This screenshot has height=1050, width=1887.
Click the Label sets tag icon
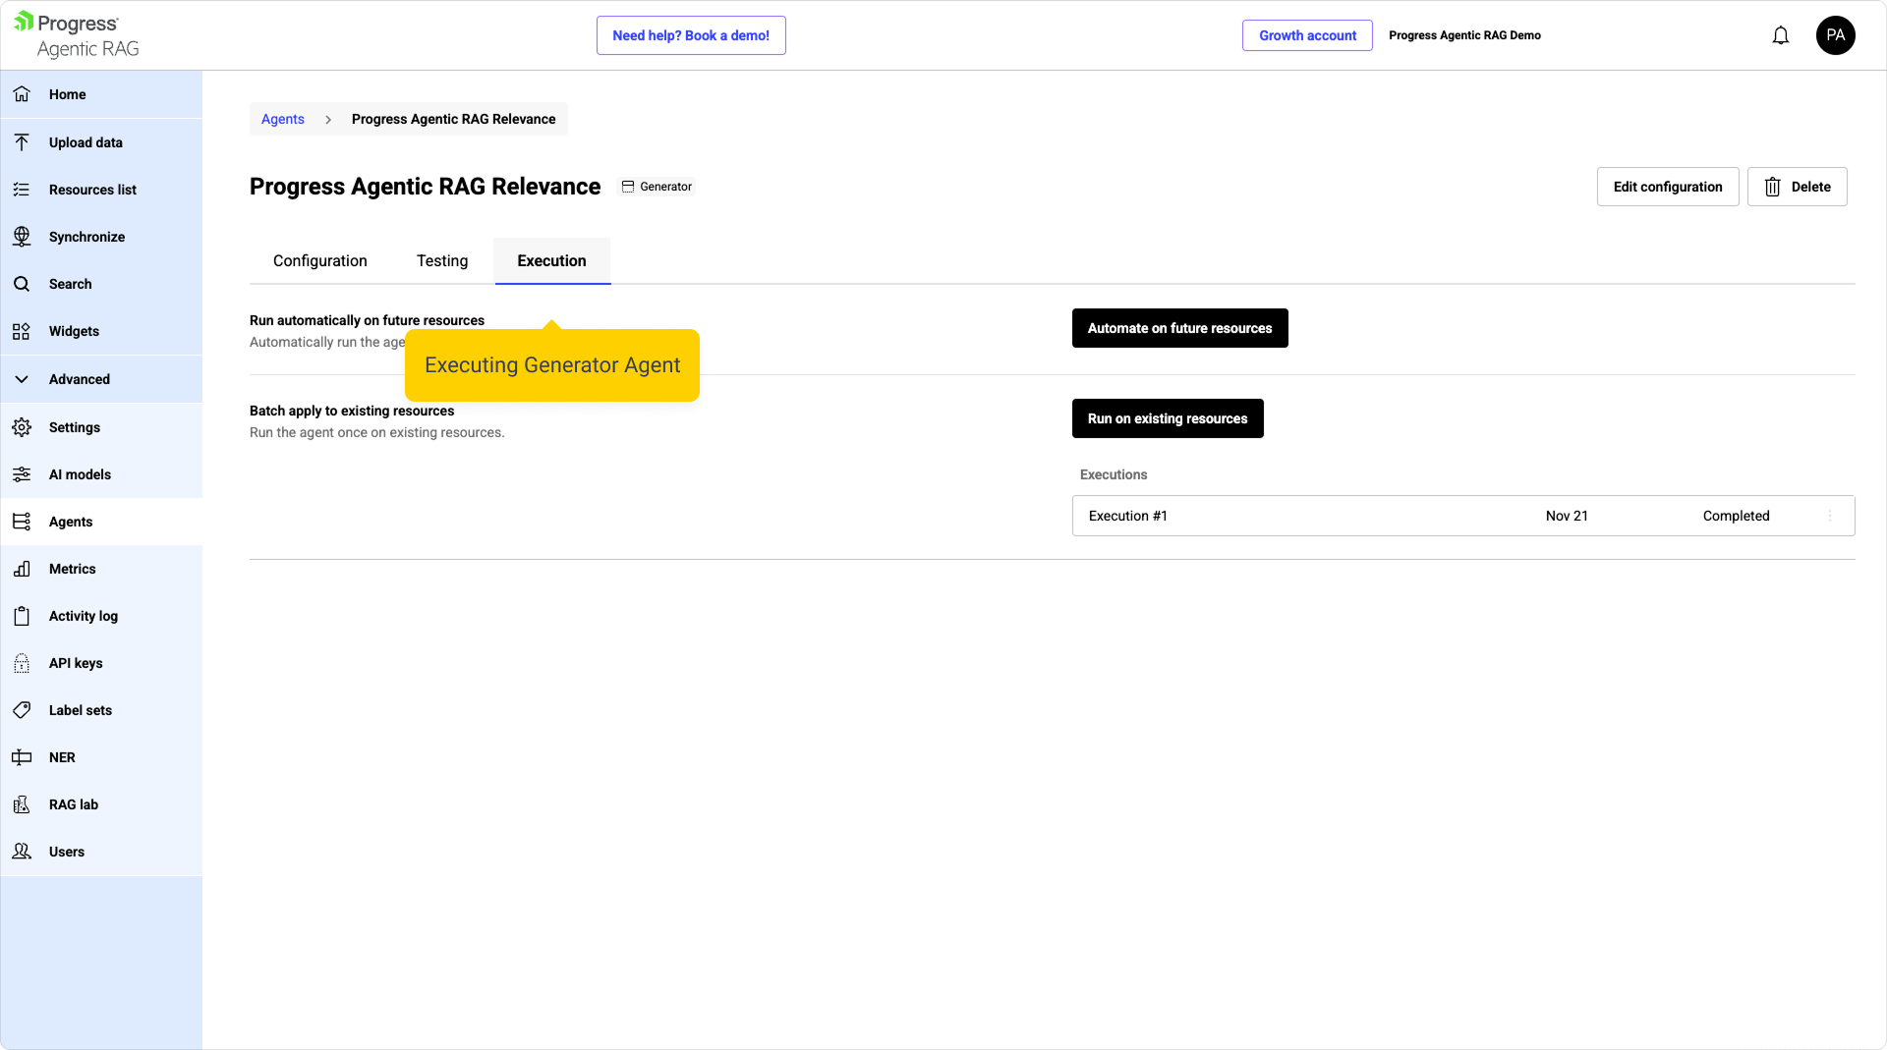click(x=22, y=710)
